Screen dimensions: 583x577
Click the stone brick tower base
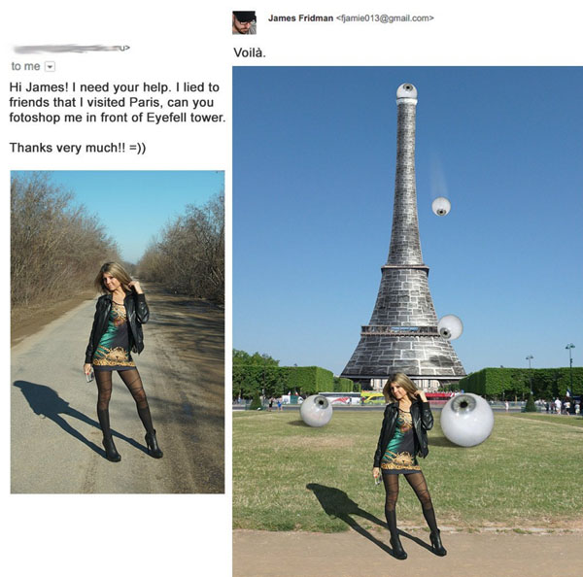(403, 354)
